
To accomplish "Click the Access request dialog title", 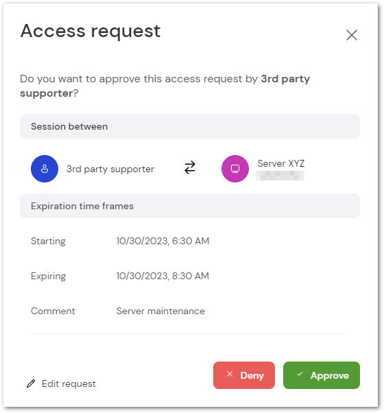I will [91, 32].
